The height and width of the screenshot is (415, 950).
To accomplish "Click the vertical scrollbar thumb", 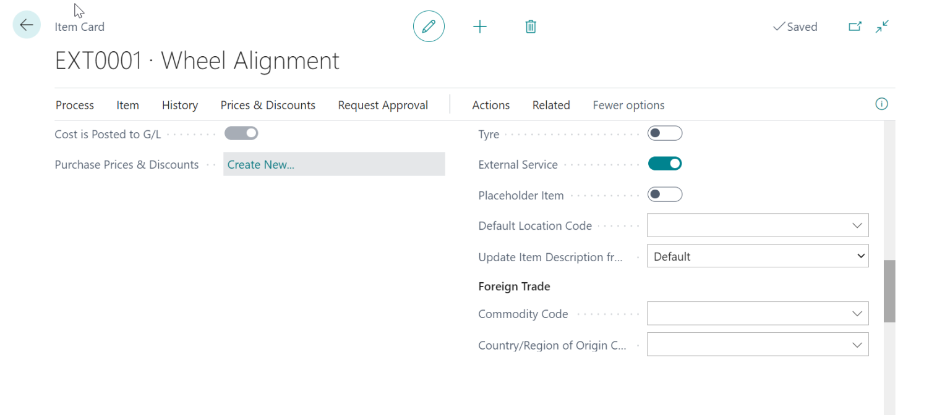I will point(889,291).
